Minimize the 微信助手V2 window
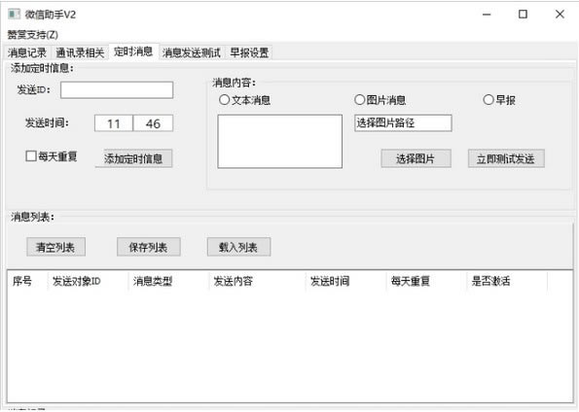579x412 pixels. [x=487, y=15]
